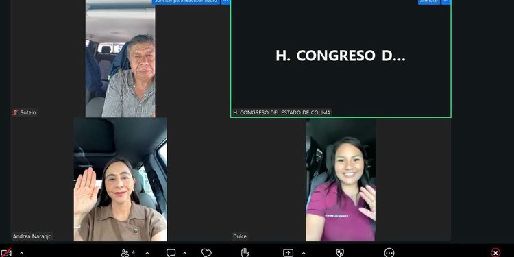Open the More options ellipsis icon

tap(389, 253)
